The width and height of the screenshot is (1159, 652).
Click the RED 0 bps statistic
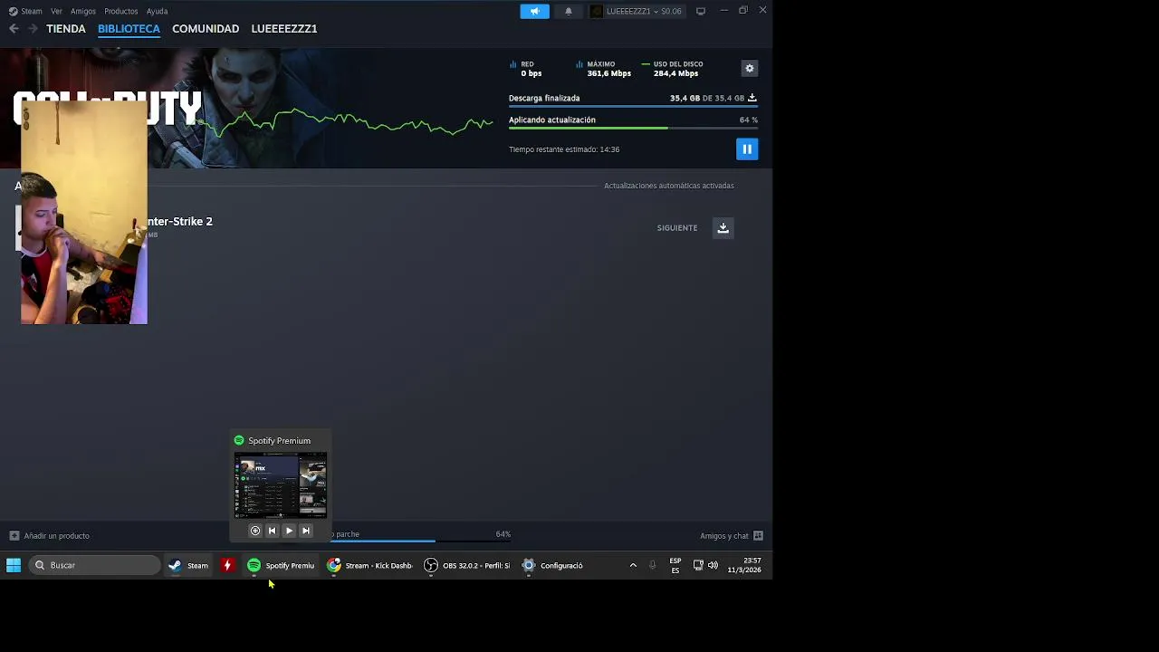[526, 69]
